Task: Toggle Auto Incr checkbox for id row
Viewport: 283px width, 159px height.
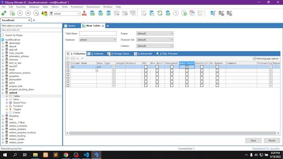Action: [187, 67]
